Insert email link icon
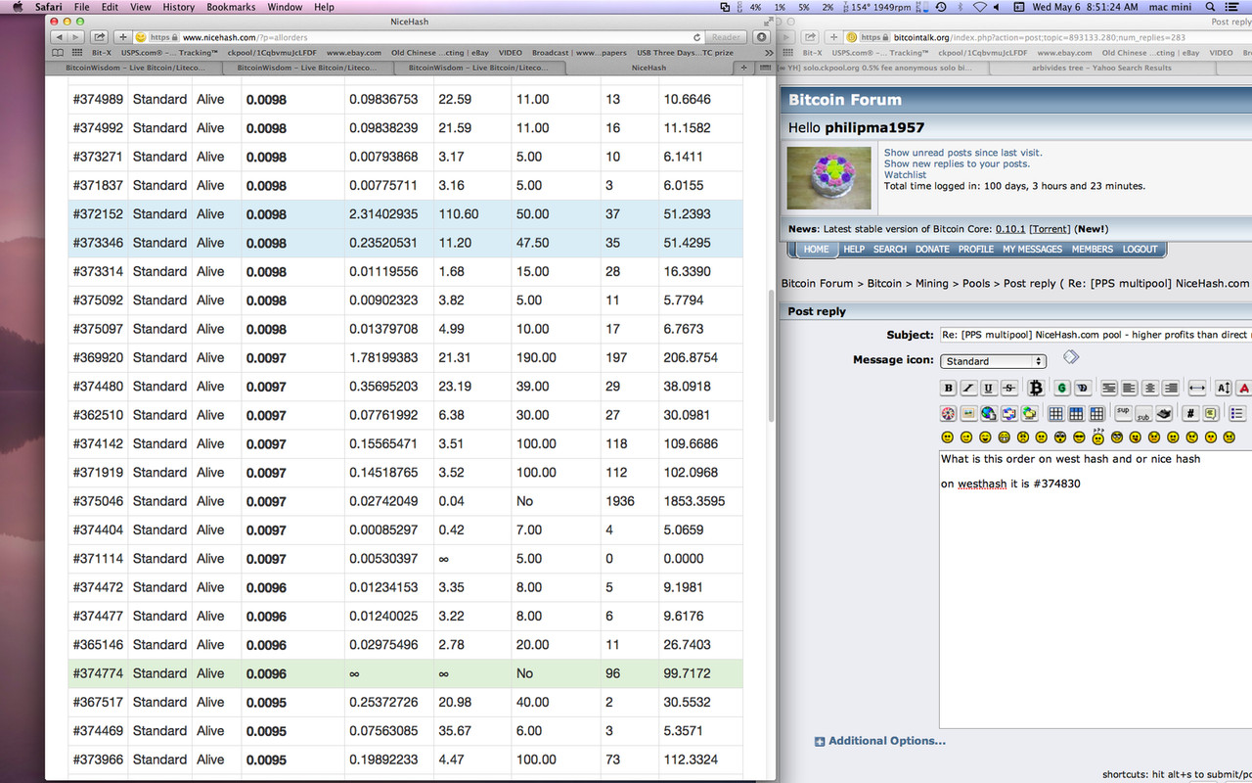This screenshot has height=783, width=1252. point(1009,414)
